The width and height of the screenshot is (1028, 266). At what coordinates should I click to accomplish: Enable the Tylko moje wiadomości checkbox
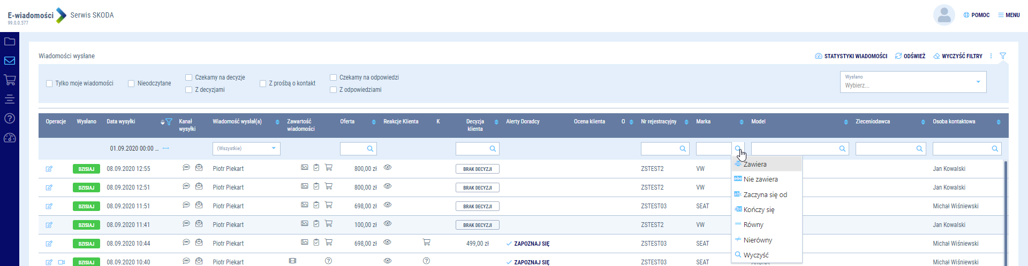(x=49, y=83)
